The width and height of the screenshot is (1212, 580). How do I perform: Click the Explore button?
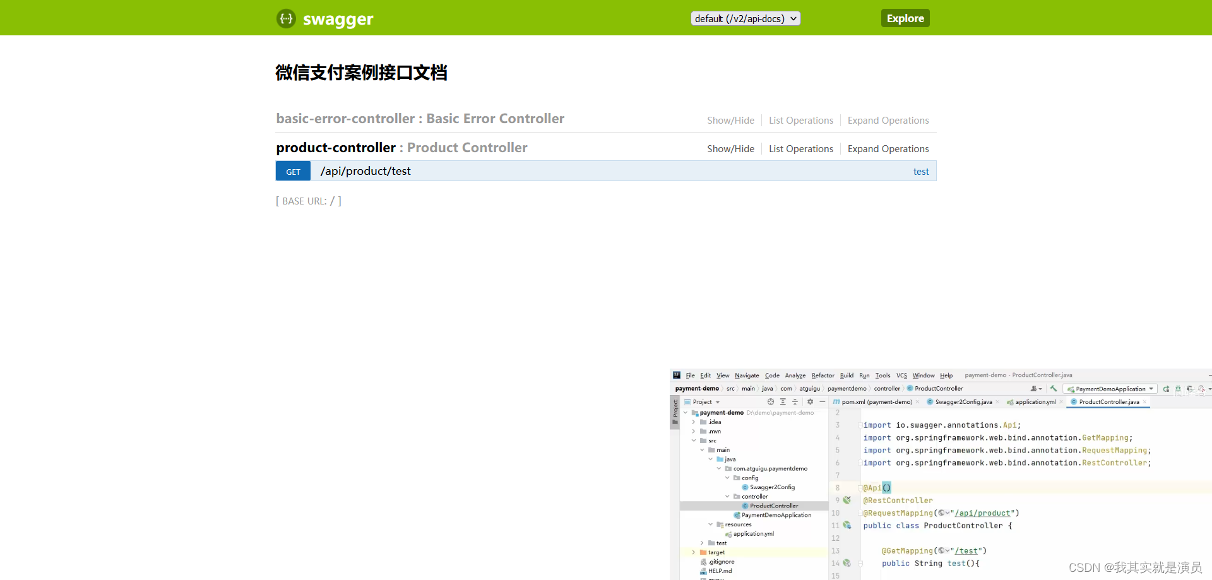tap(905, 18)
